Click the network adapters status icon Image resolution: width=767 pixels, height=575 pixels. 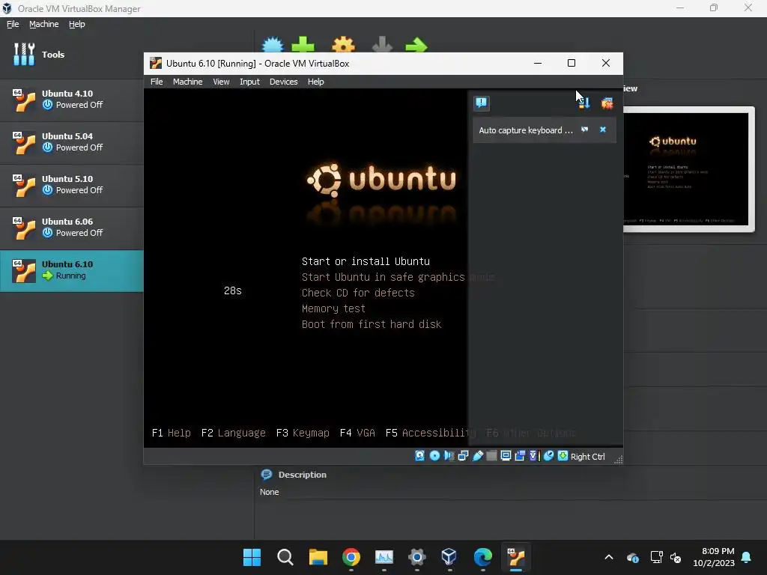point(463,456)
